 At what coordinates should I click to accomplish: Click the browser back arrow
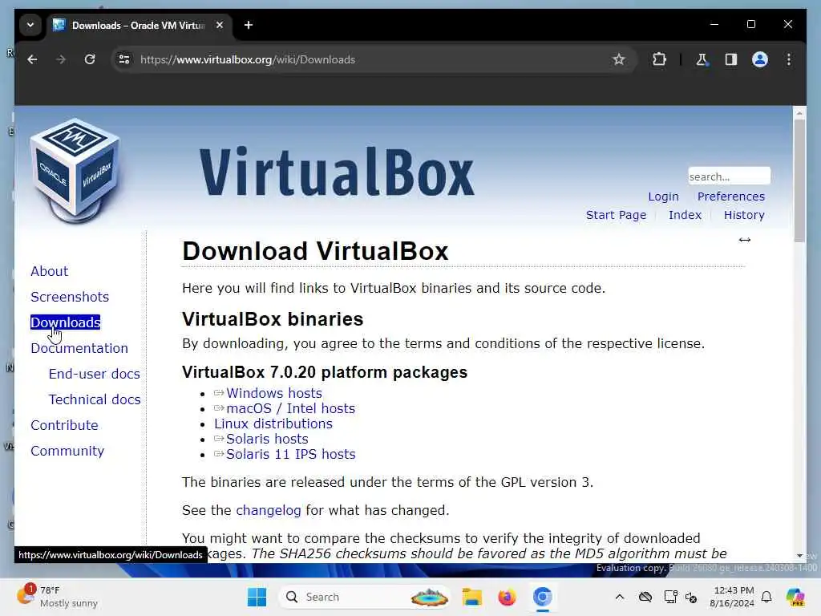[32, 59]
